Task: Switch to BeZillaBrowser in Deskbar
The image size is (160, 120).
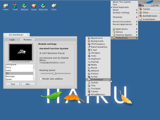Action: [149, 16]
